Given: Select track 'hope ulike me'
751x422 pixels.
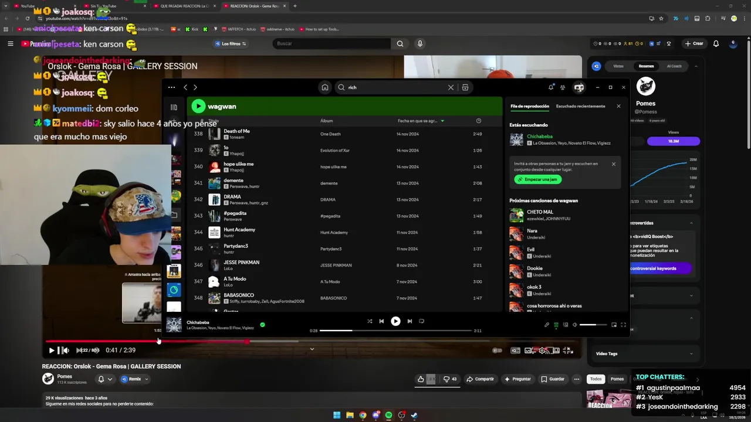Looking at the screenshot, I should click(x=344, y=166).
